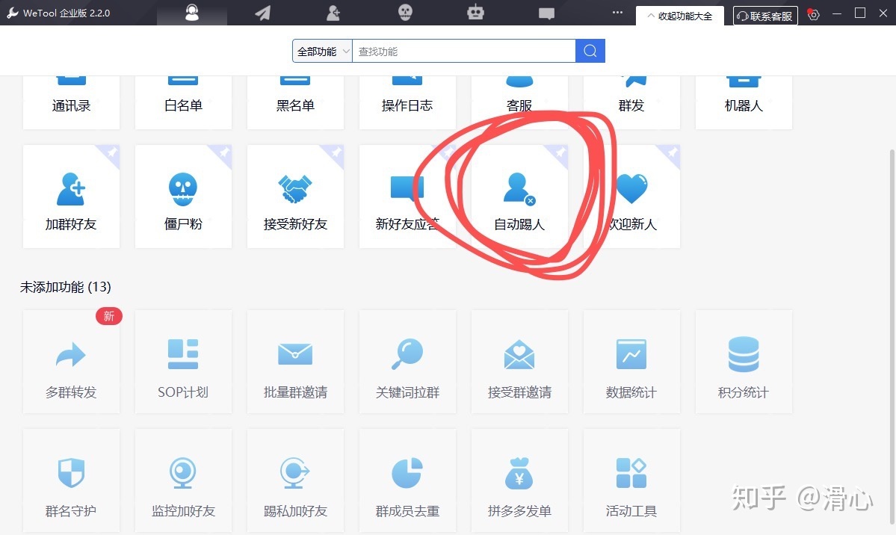The width and height of the screenshot is (896, 535).
Task: Click the 联系客服 contact support button
Action: [765, 16]
